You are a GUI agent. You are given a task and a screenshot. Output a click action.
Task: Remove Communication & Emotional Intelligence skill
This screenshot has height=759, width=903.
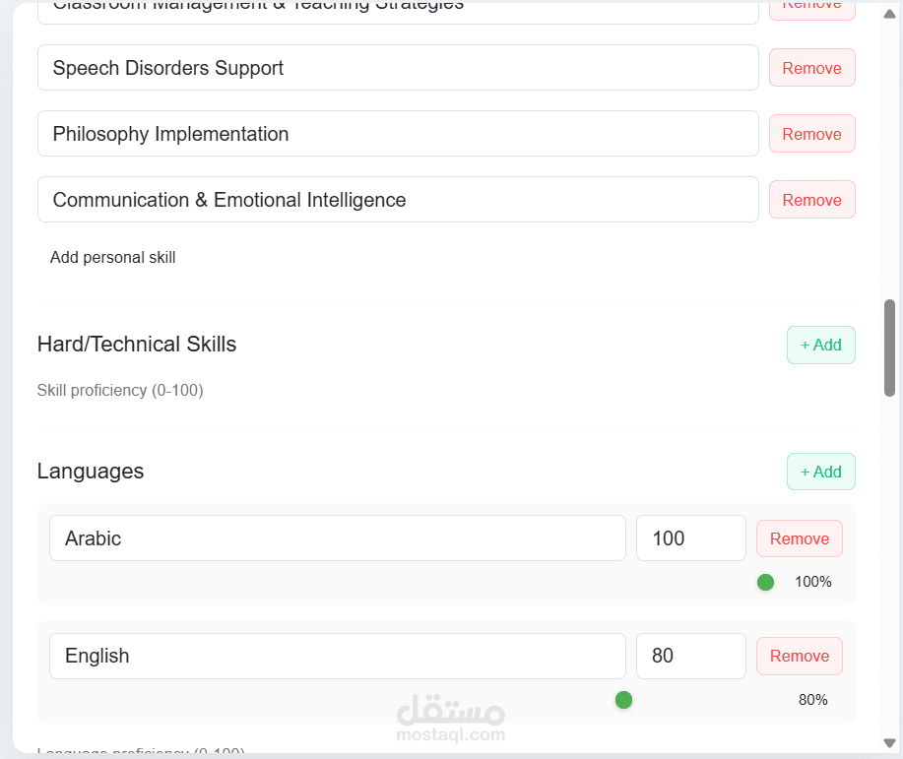coord(811,200)
